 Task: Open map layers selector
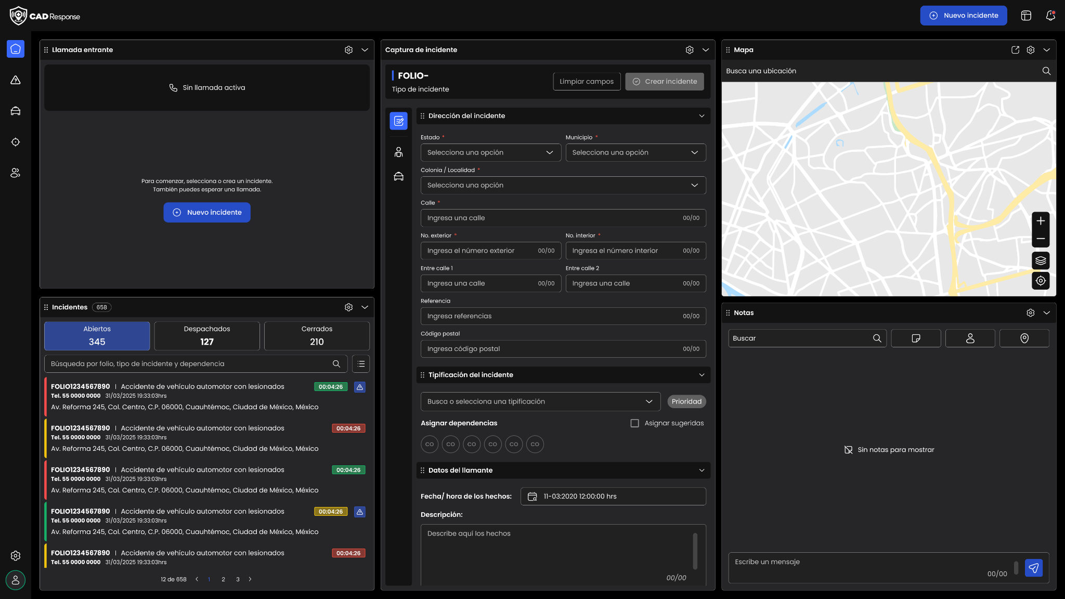pos(1041,261)
